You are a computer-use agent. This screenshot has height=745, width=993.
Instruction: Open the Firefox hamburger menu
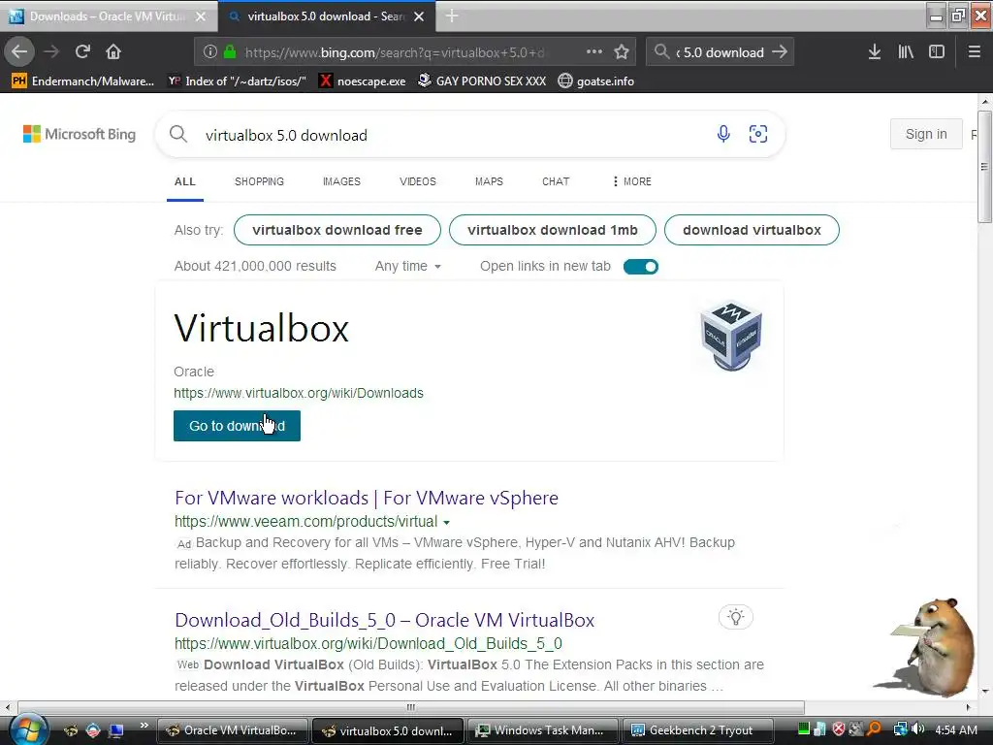coord(975,52)
